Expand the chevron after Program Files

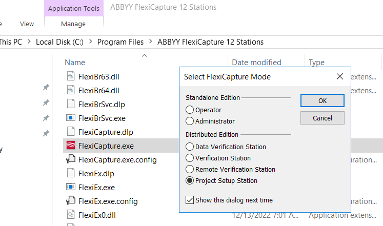pyautogui.click(x=150, y=42)
